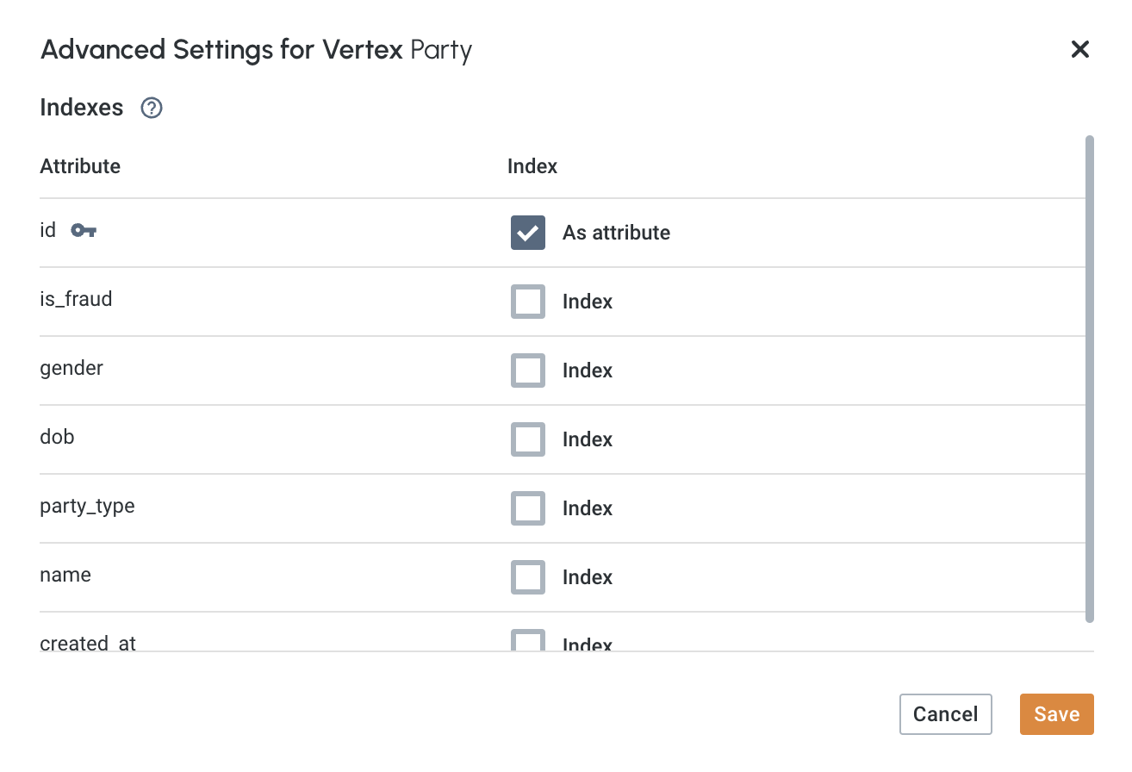Open the Indexes help tooltip icon
The height and width of the screenshot is (772, 1132).
(151, 108)
